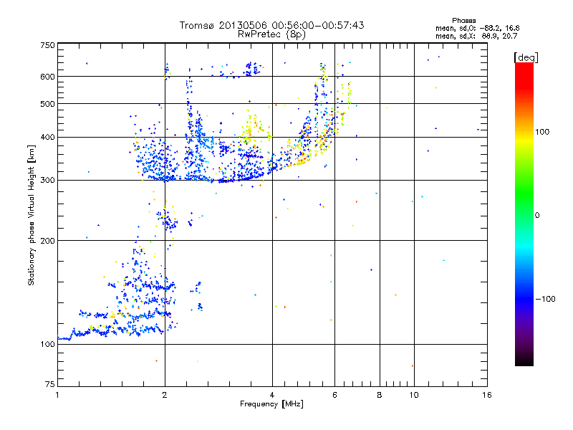The width and height of the screenshot is (573, 430).
Task: Click y-axis tick label '500'
Action: pos(47,104)
